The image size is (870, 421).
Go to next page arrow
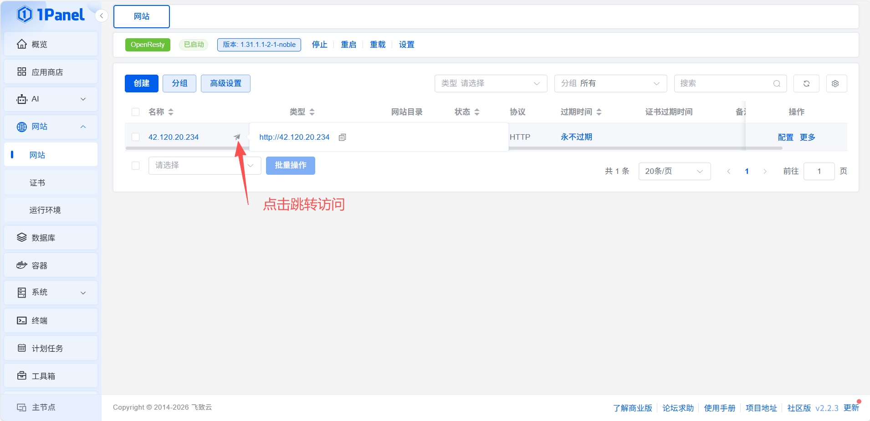(765, 171)
